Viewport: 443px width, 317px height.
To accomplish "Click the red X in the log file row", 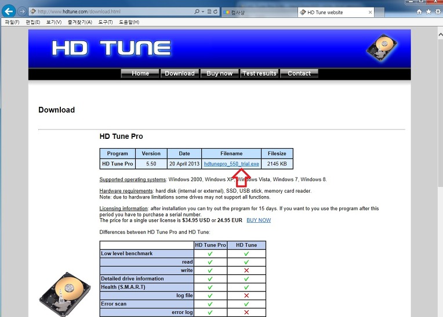I will tap(246, 295).
